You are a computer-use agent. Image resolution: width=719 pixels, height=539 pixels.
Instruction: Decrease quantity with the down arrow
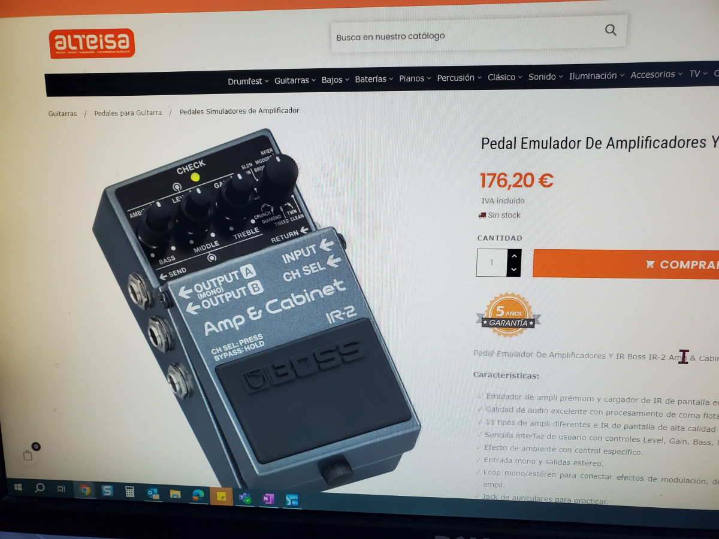coord(513,270)
